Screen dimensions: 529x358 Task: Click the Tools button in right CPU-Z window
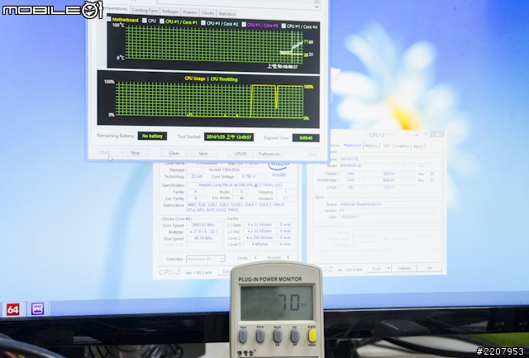pos(377,268)
